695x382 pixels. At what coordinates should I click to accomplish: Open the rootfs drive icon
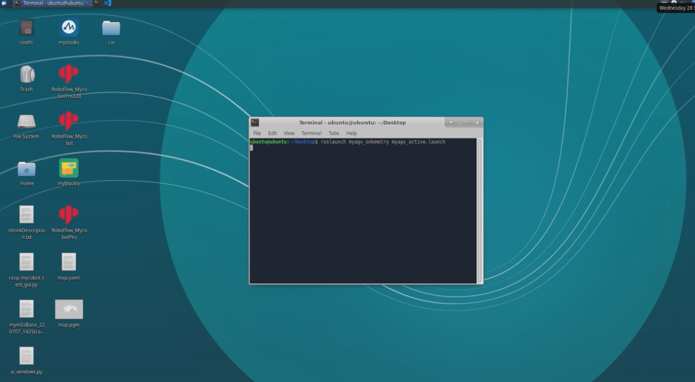26,28
